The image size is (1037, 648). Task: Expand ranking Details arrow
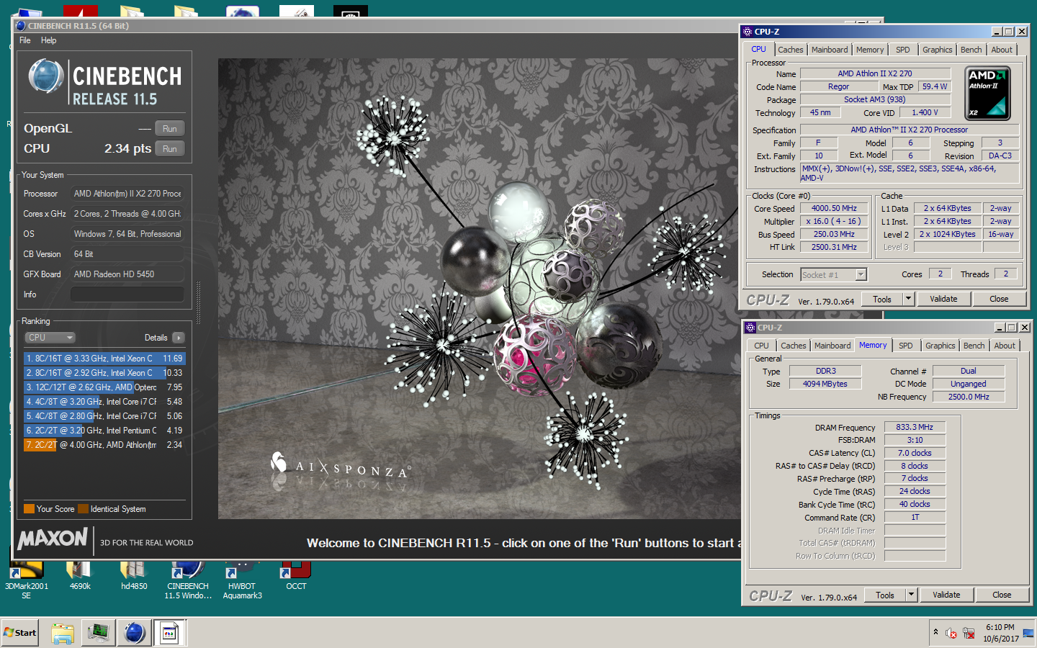179,338
